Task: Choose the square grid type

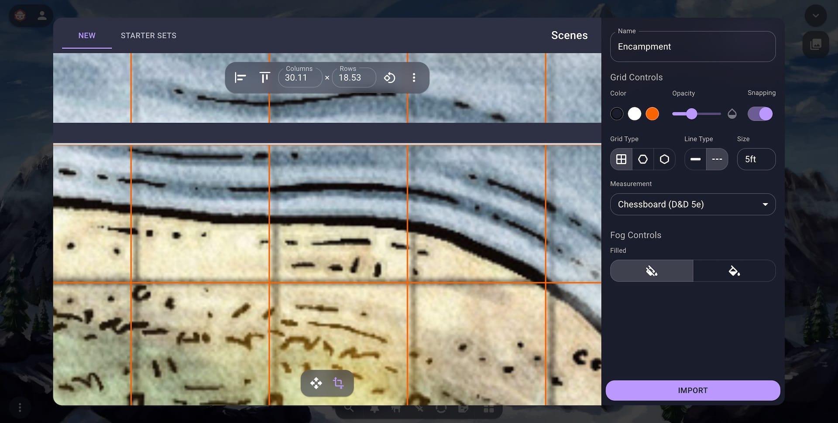Action: (621, 159)
